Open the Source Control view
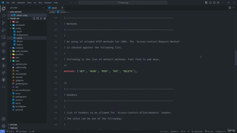This screenshot has height=133, width=237. pos(3,23)
